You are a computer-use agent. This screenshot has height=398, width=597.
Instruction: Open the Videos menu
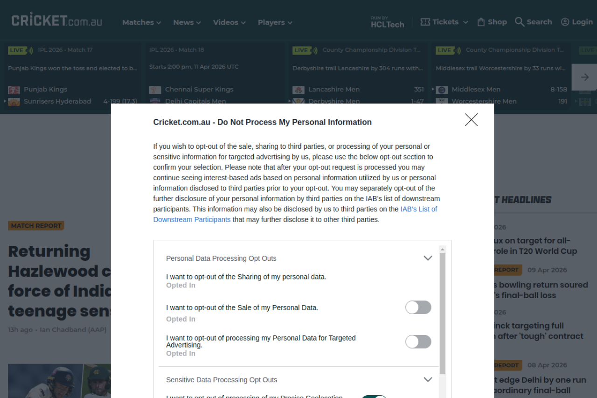(x=229, y=22)
